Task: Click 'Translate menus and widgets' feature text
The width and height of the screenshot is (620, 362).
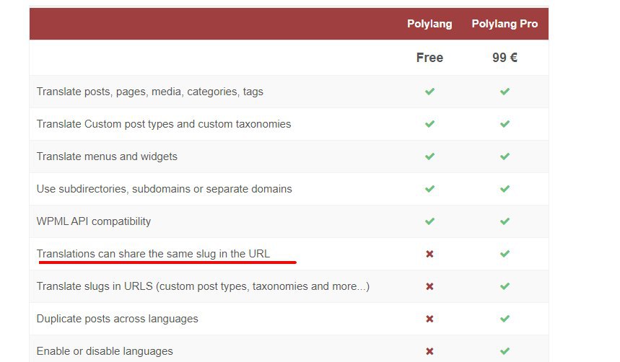Action: (107, 156)
